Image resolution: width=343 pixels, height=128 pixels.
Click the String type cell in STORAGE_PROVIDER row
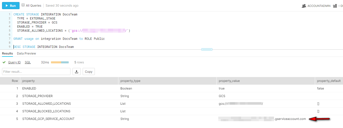click(167, 96)
